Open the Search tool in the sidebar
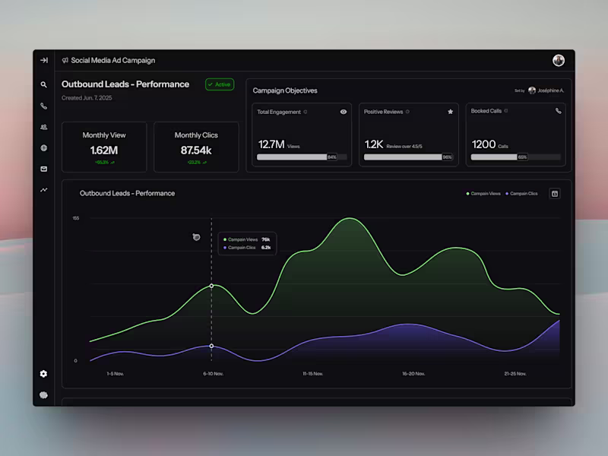The image size is (608, 456). [x=43, y=85]
